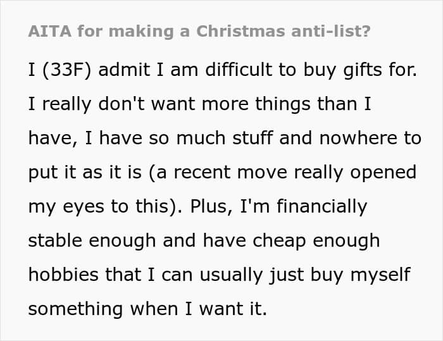Click the word "something" in last line
This screenshot has width=443, height=341.
pos(75,309)
